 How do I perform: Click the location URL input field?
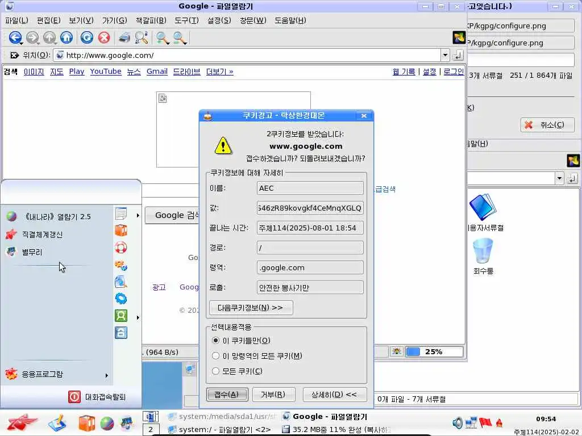[247, 55]
